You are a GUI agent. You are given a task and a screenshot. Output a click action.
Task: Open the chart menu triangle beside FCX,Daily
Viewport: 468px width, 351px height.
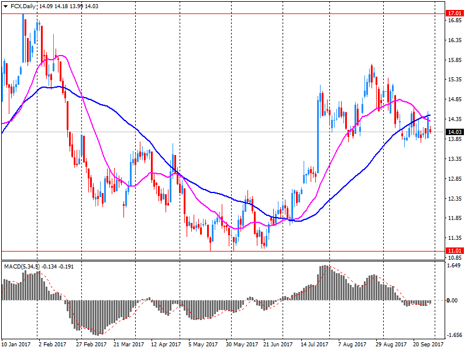click(x=5, y=6)
